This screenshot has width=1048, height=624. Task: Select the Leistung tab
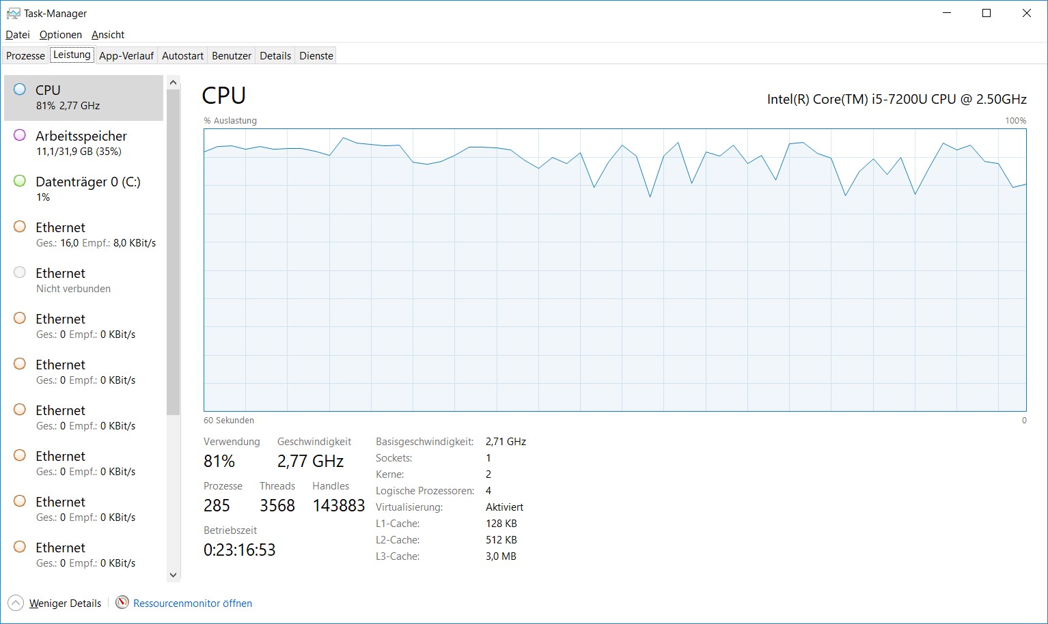point(72,55)
